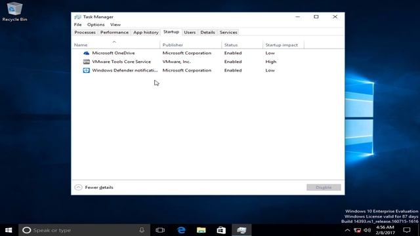Click the network status tray icon
This screenshot has width=420, height=236.
[357, 230]
